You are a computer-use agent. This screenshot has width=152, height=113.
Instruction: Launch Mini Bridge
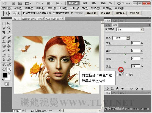tap(20, 3)
